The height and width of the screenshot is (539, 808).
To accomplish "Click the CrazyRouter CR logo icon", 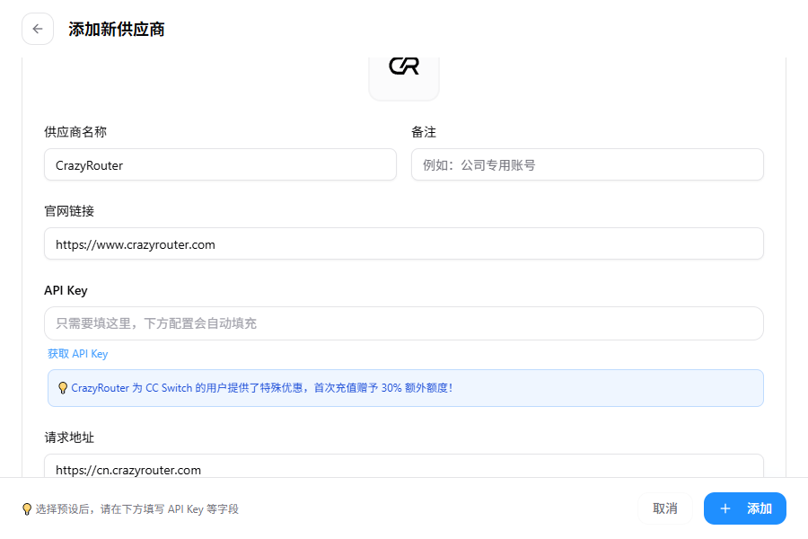I will pyautogui.click(x=404, y=67).
